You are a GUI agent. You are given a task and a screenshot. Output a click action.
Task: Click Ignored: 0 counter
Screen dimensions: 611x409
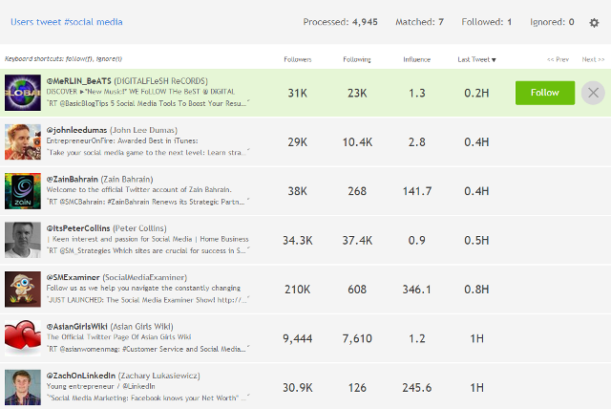[552, 22]
